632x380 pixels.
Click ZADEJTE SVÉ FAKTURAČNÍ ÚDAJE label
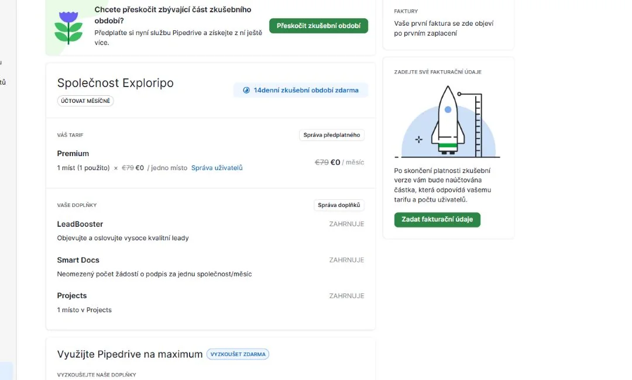pos(438,72)
